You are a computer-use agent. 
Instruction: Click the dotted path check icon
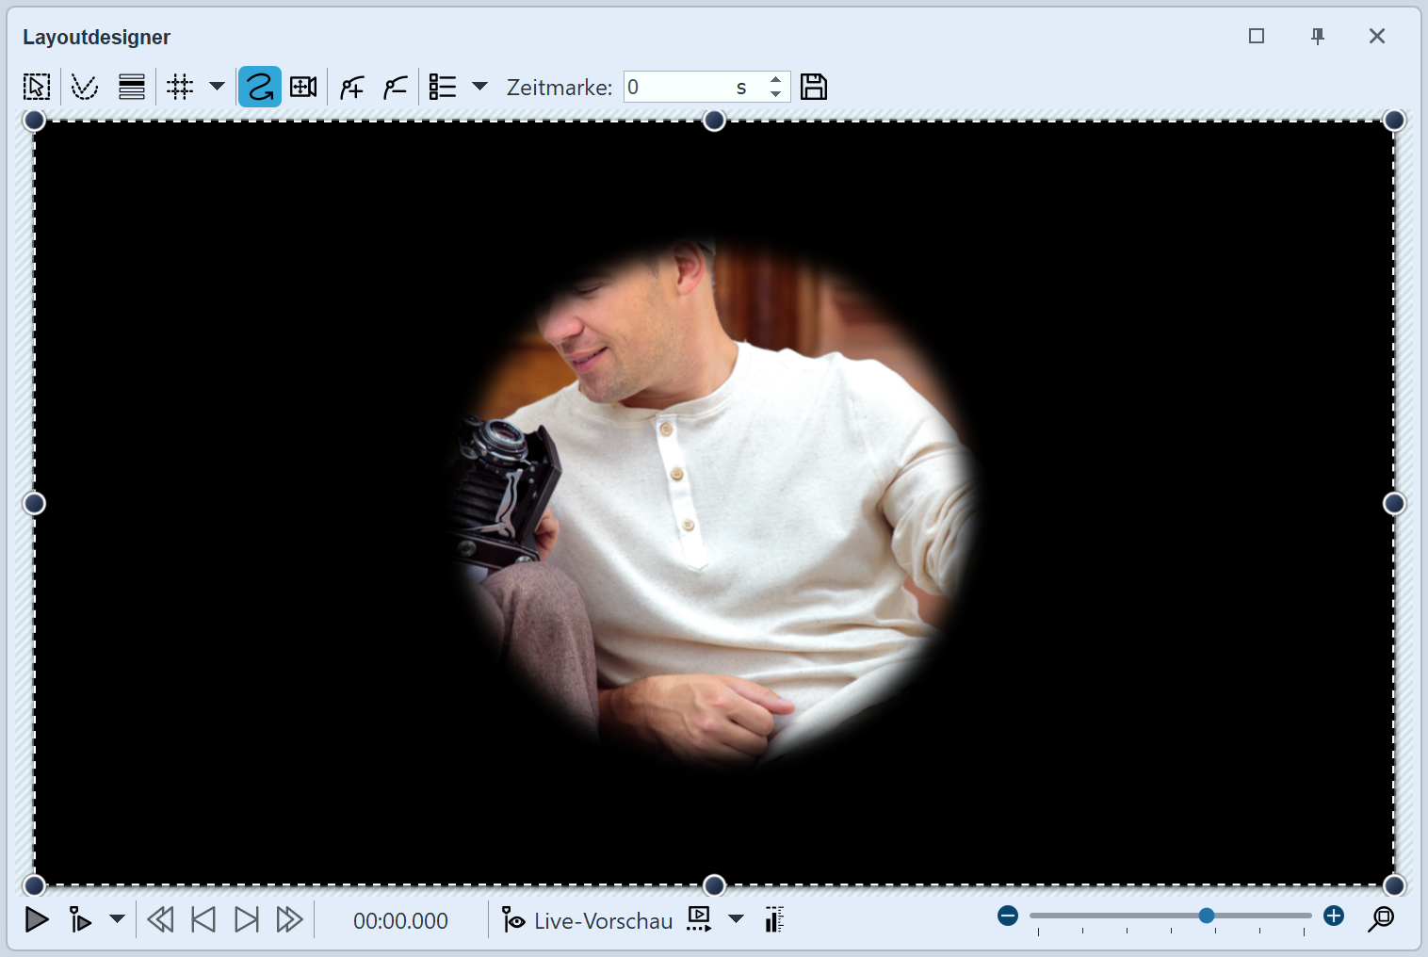tap(85, 87)
